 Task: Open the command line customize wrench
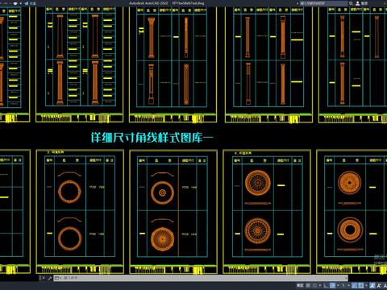49,278
